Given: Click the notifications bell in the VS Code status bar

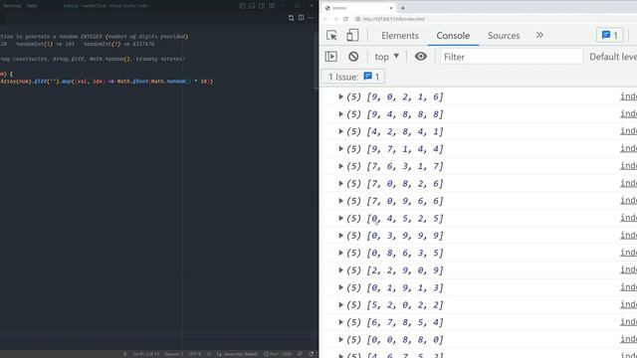Looking at the screenshot, I should coord(312,354).
